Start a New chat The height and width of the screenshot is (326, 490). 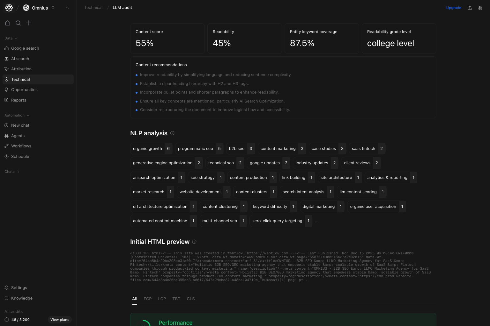[20, 125]
